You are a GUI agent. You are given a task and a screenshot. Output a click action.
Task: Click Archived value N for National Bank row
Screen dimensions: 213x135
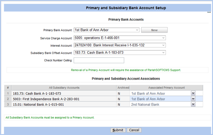(119, 105)
